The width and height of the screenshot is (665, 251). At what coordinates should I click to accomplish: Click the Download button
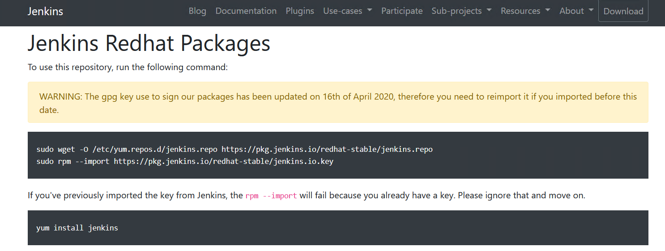coord(623,11)
